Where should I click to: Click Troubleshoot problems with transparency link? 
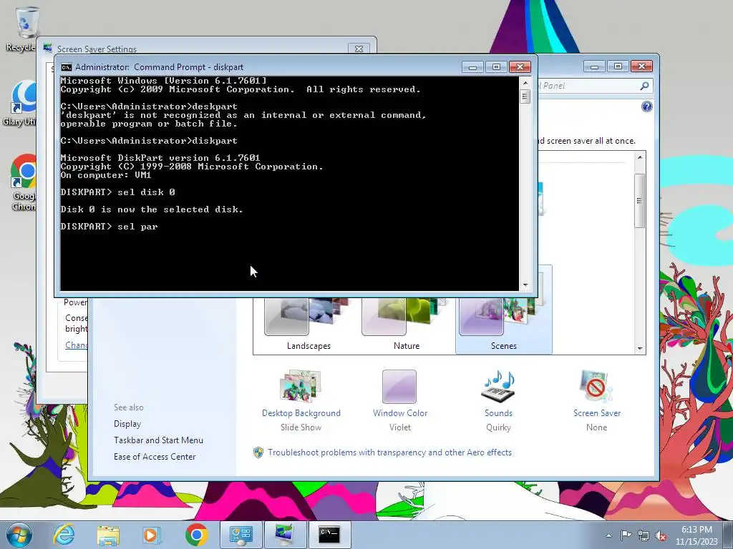coord(389,452)
